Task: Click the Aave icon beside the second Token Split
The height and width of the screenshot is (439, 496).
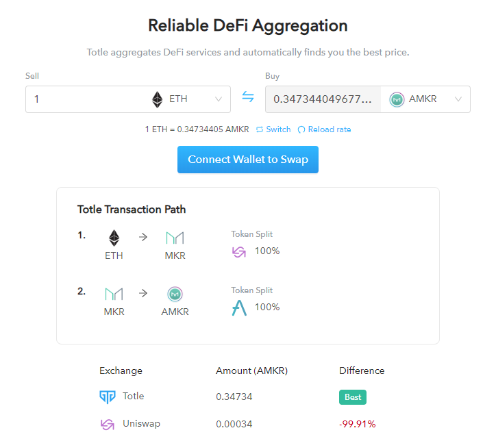Action: point(239,308)
